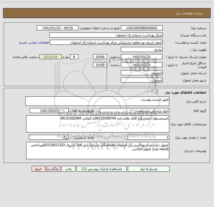
Task: Click the delivery city field 'اصفهان'
Action: pyautogui.click(x=142, y=80)
